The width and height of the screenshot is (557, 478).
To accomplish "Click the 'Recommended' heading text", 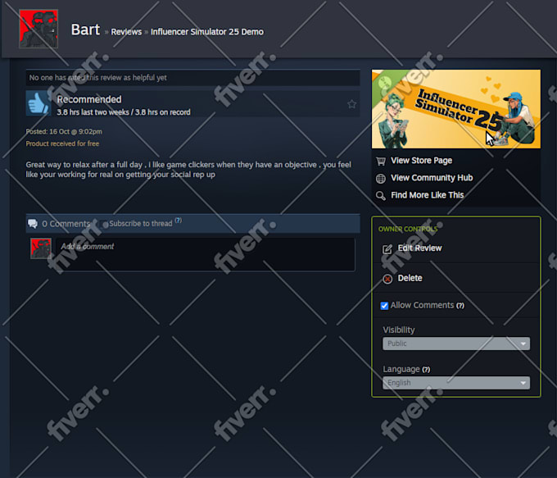I will (x=89, y=99).
